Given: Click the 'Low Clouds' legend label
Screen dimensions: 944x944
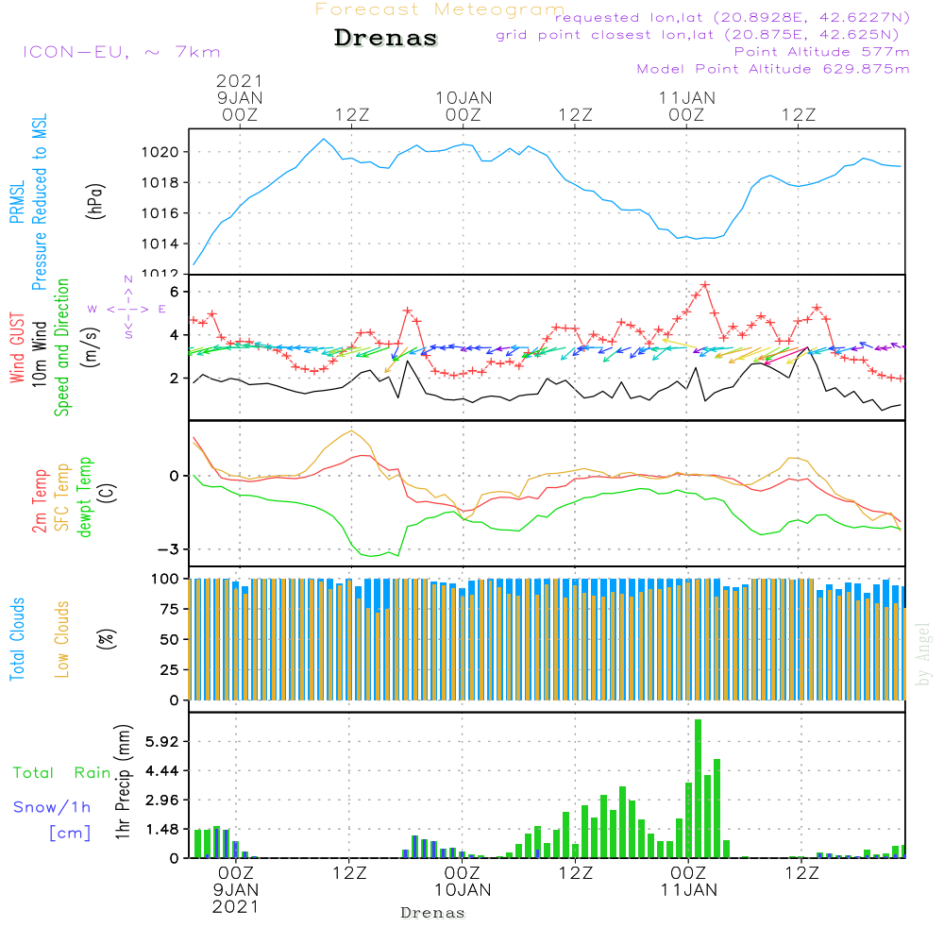Looking at the screenshot, I should click(62, 639).
